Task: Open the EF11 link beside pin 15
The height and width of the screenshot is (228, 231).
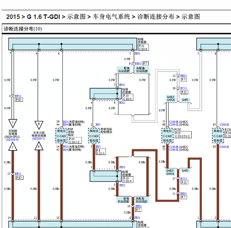Action: (x=18, y=174)
